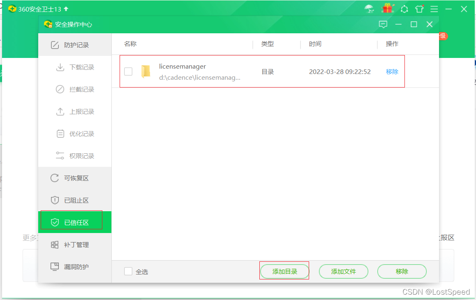Screen dimensions: 476x300
Task: Click the gift promotion icon in the titlebar
Action: [387, 8]
